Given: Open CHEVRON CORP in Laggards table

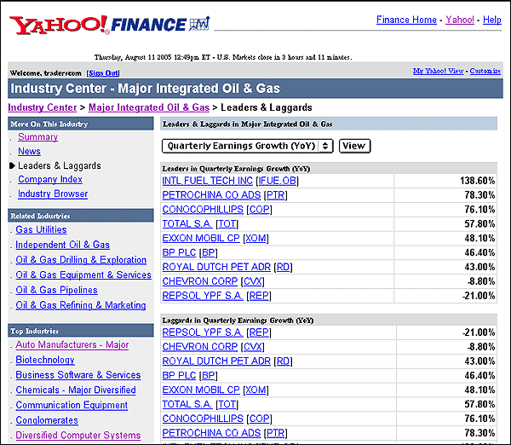Looking at the screenshot, I should (200, 346).
